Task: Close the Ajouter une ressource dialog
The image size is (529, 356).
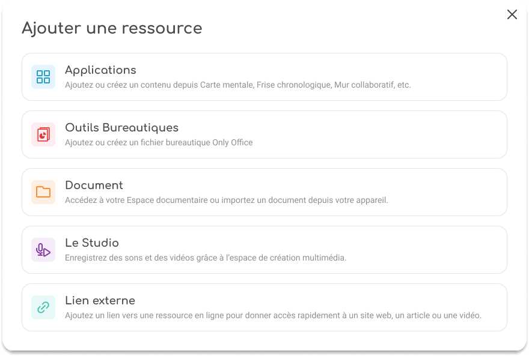Action: click(512, 15)
